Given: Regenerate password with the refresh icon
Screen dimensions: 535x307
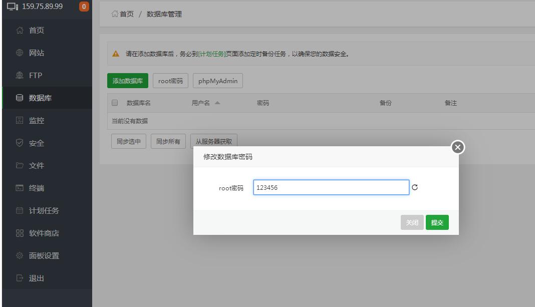Looking at the screenshot, I should pyautogui.click(x=415, y=188).
